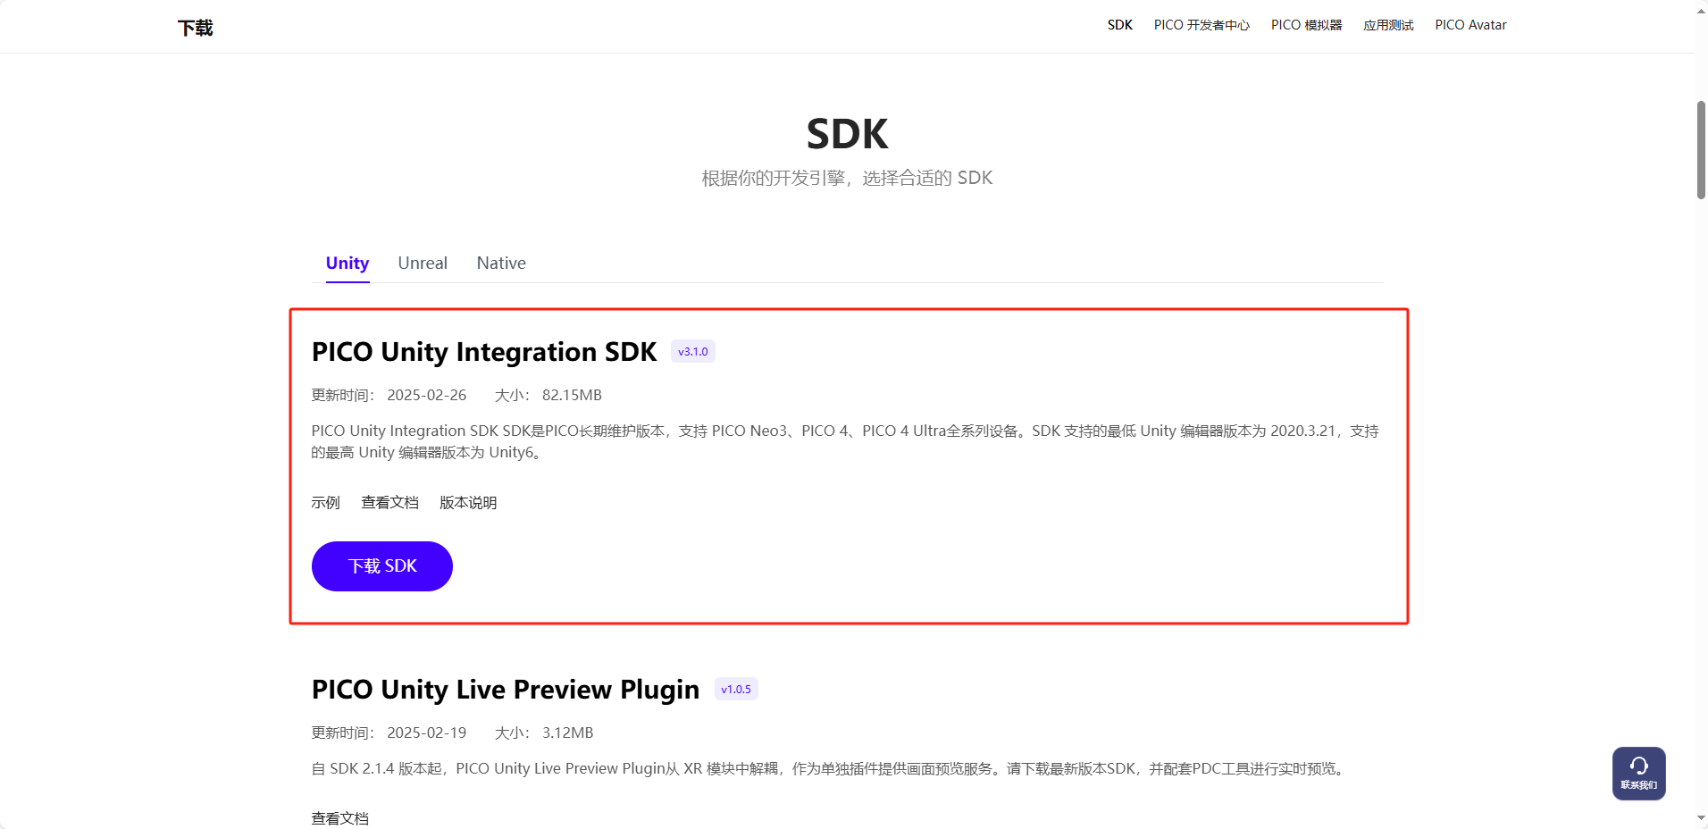Open 应用测试 in the top navigation
This screenshot has width=1708, height=829.
click(x=1388, y=25)
